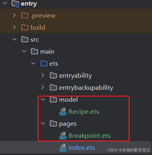152x155 pixels.
Task: Expand the build folder
Action: tap(14, 27)
